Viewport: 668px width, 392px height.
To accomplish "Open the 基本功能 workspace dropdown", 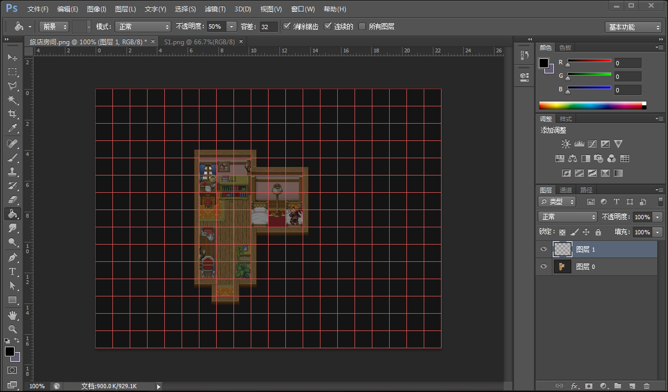I will click(x=633, y=27).
